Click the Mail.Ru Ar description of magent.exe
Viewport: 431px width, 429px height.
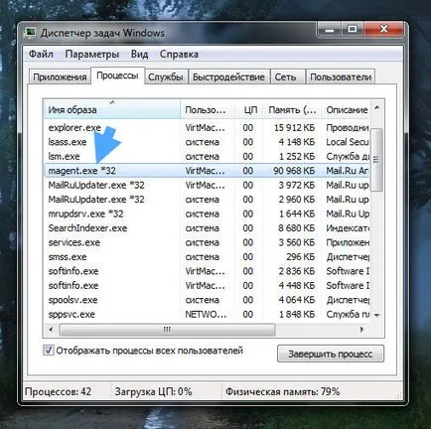(348, 171)
